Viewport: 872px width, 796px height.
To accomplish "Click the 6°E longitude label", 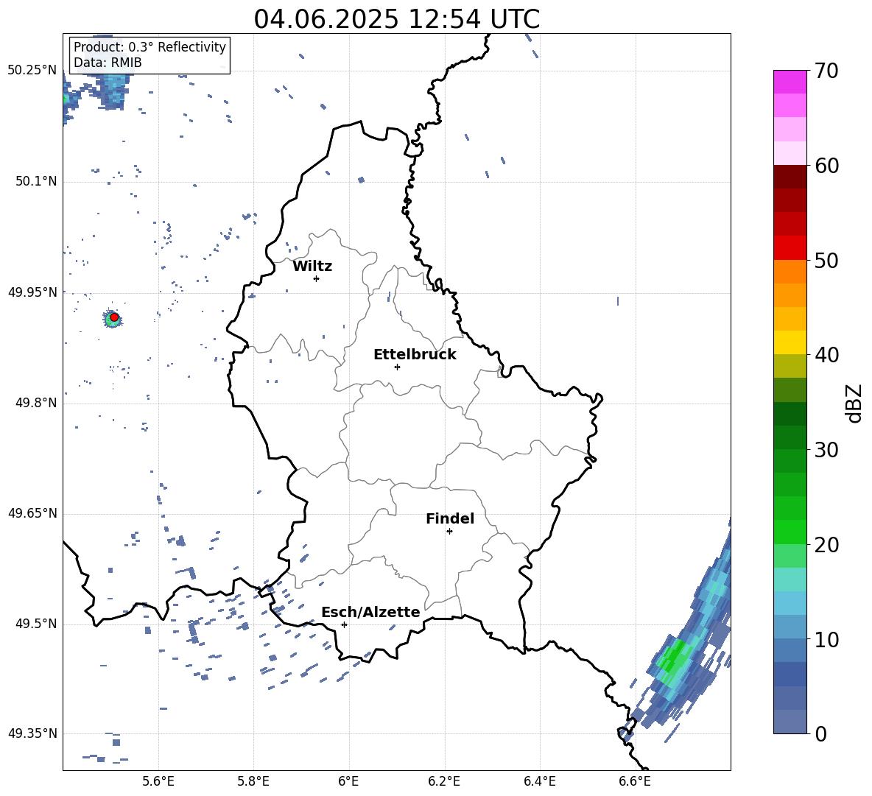I will click(348, 782).
